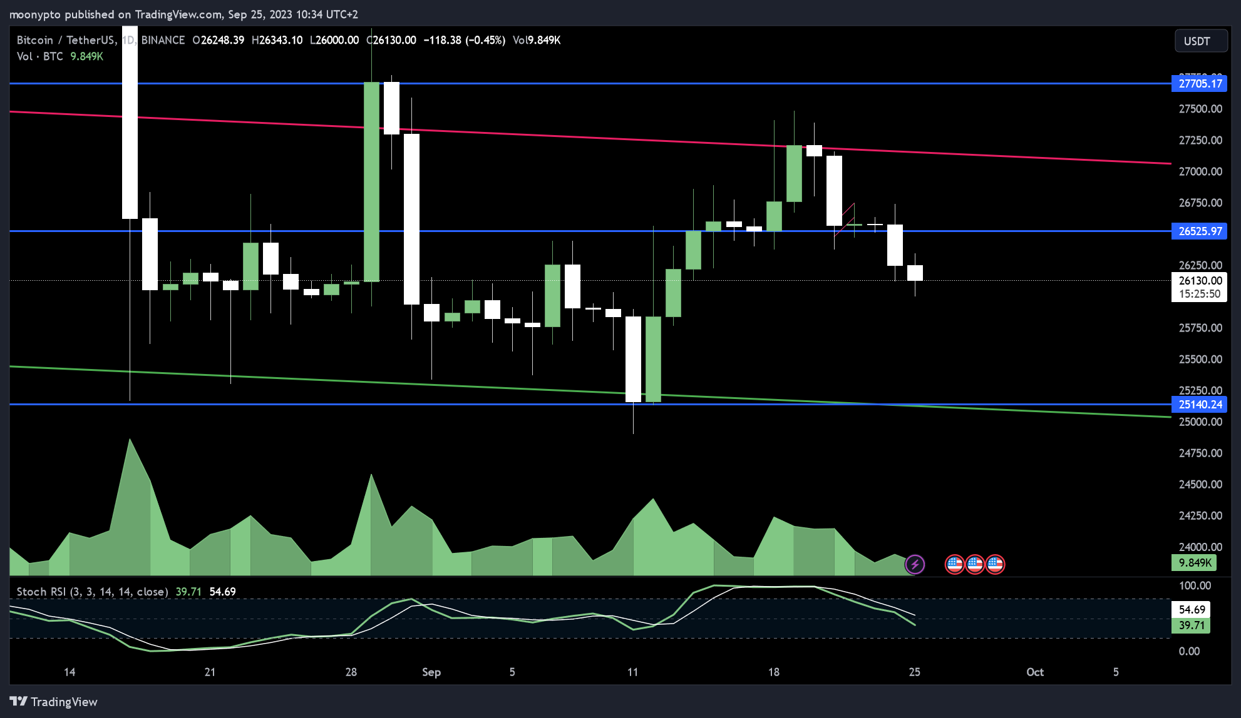Click the Stoch RSI value label 39.71 on axis

tap(1191, 625)
